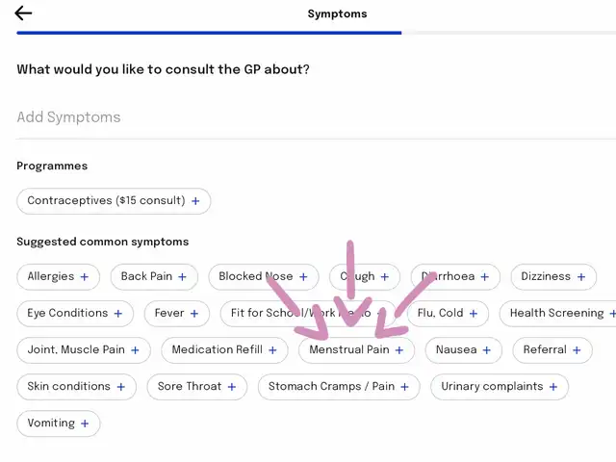Select the Medication Refill chip

pos(224,350)
